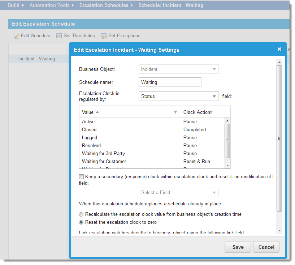
Task: Click the Set Exceptions icon
Action: click(104, 36)
